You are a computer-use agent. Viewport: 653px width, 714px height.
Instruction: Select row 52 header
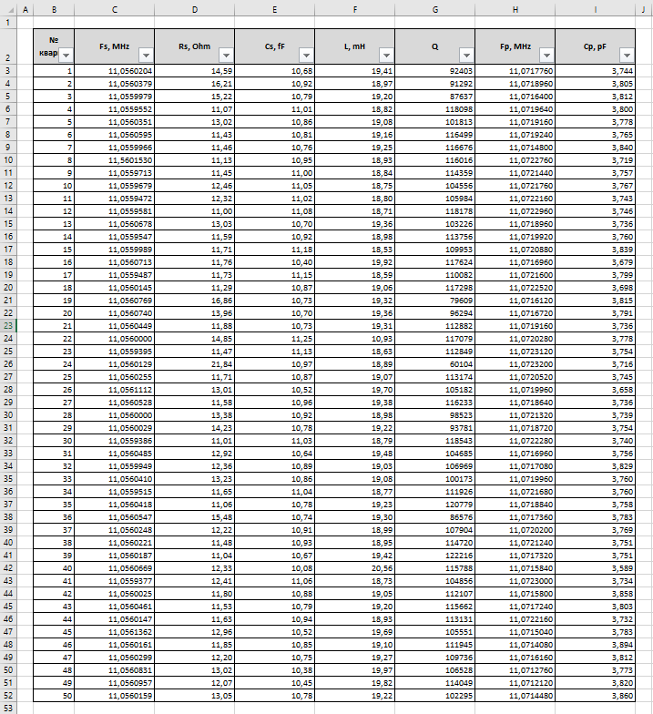(x=8, y=696)
